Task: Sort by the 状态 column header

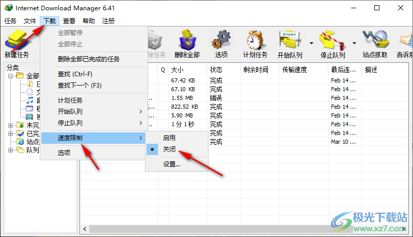Action: tap(224, 70)
